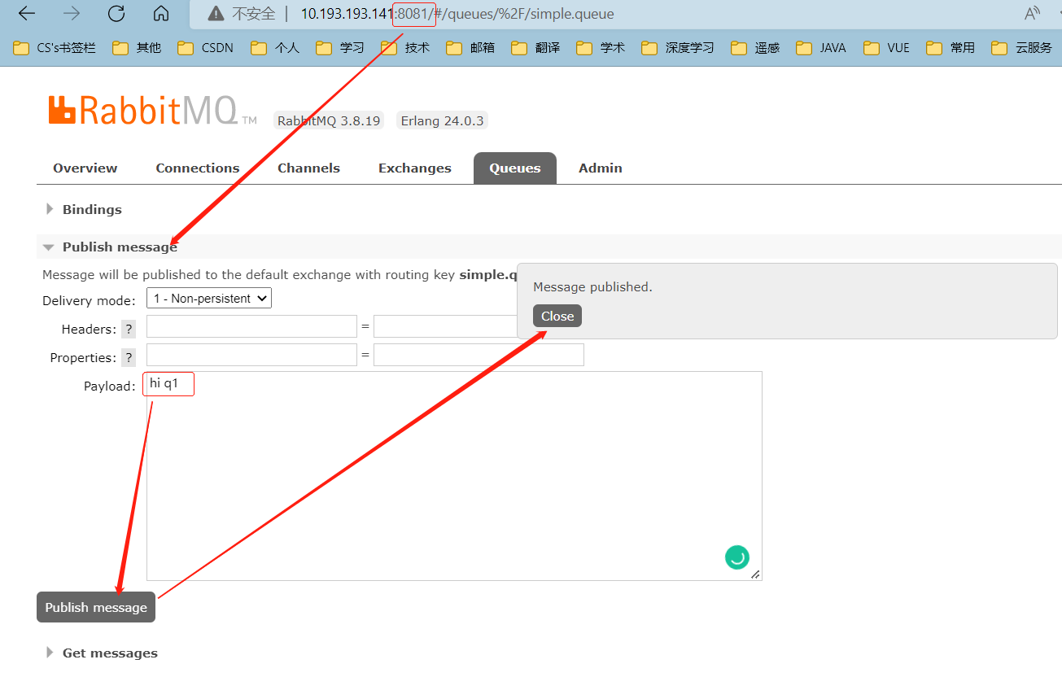Click the read aloud icon in the address bar
Screen dimensions: 1062x677
(1032, 14)
